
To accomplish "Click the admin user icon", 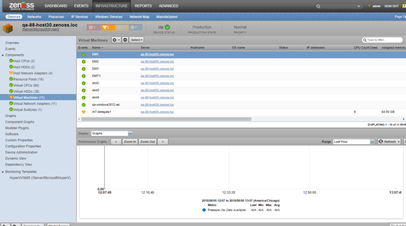I will pos(369,6).
